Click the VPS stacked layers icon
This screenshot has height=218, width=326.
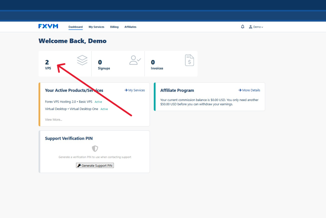82,60
